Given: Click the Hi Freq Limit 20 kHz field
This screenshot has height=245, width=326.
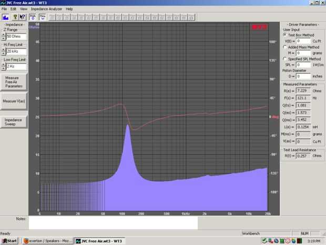Looking at the screenshot, I should 16,52.
